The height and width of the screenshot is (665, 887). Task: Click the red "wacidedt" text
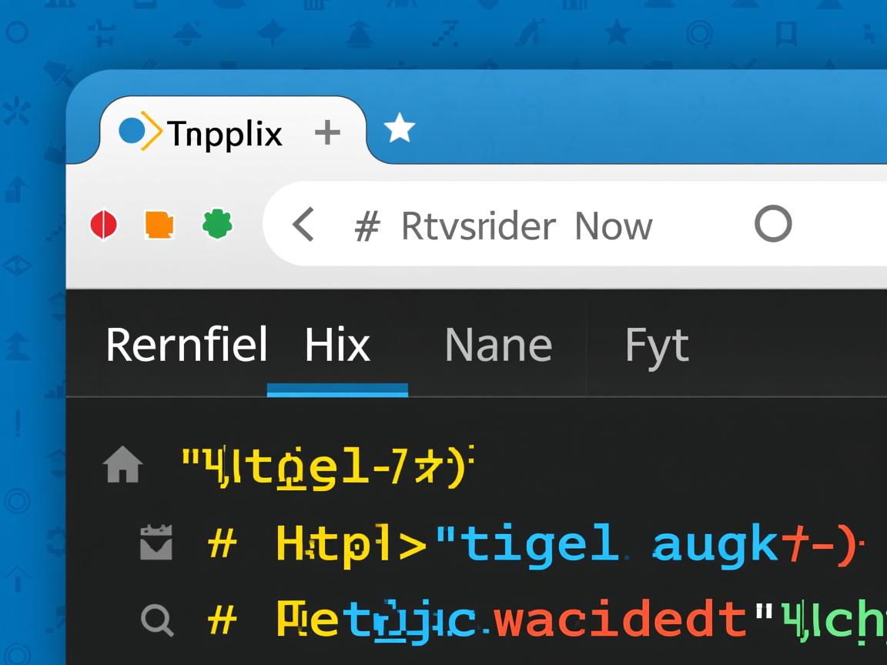coord(620,620)
